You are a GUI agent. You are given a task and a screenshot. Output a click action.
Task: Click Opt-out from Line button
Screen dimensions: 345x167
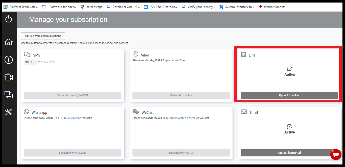tap(289, 95)
